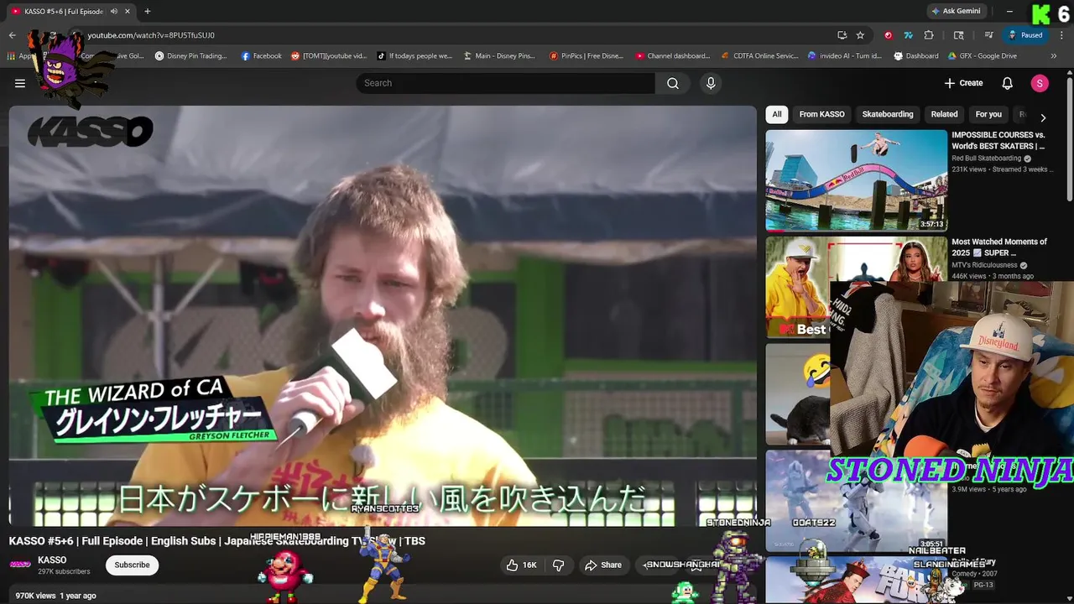Mute the tab via speaker icon
1074x604 pixels.
(x=114, y=11)
